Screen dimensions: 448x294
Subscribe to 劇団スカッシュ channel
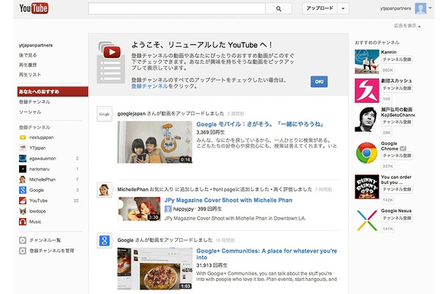pos(397,88)
